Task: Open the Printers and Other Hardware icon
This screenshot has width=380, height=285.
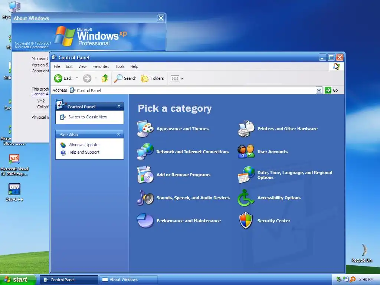Action: 246,129
